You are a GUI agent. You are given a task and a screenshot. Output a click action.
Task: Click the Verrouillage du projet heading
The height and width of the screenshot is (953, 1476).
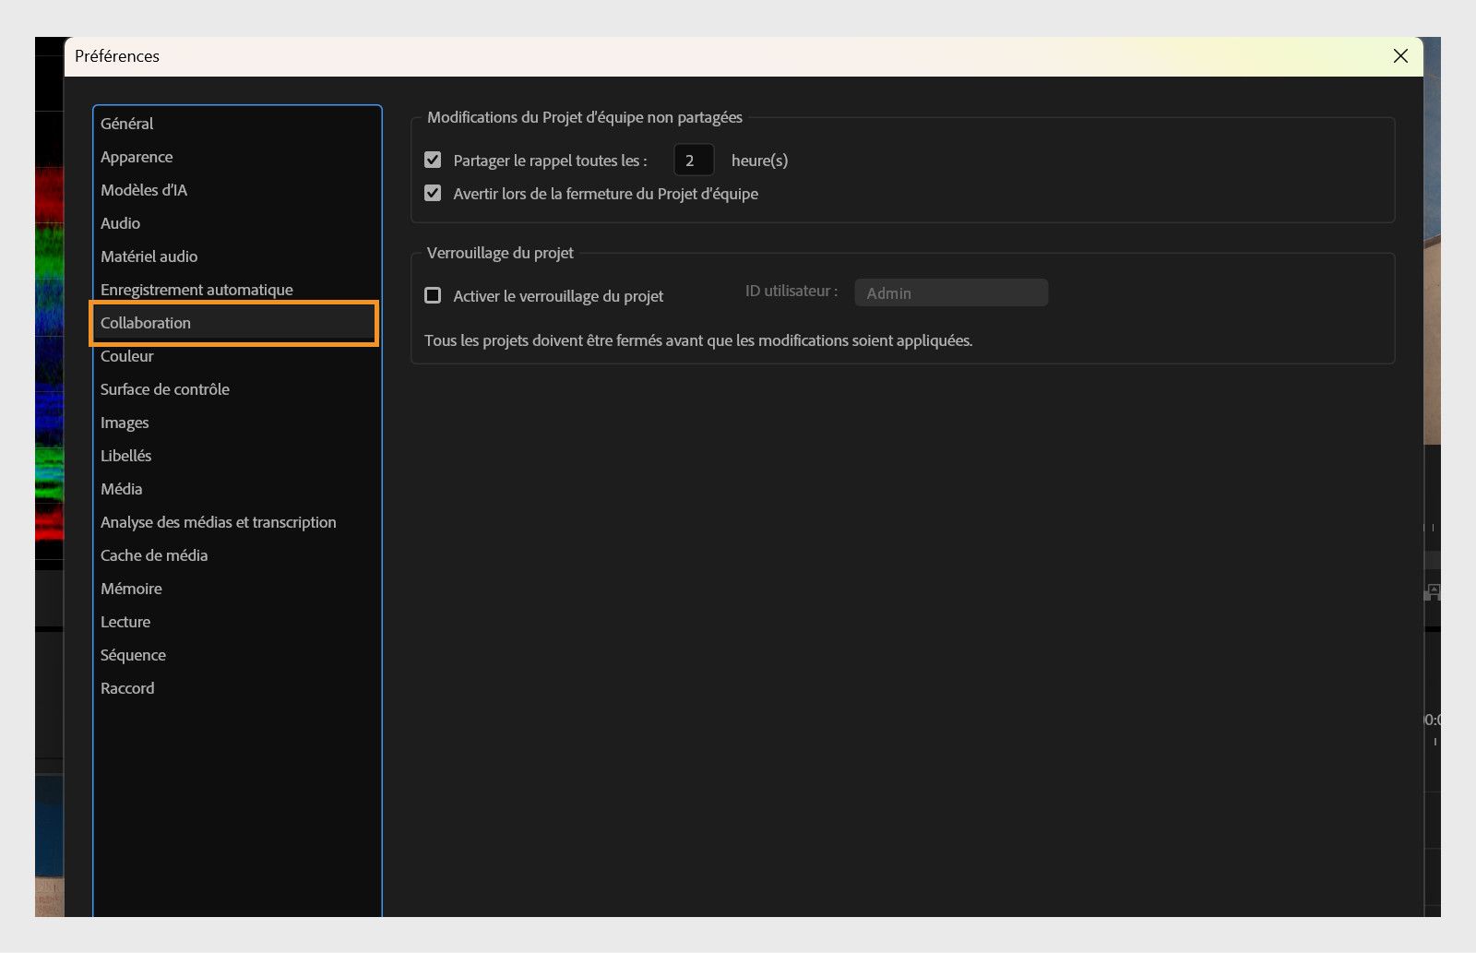pyautogui.click(x=500, y=253)
